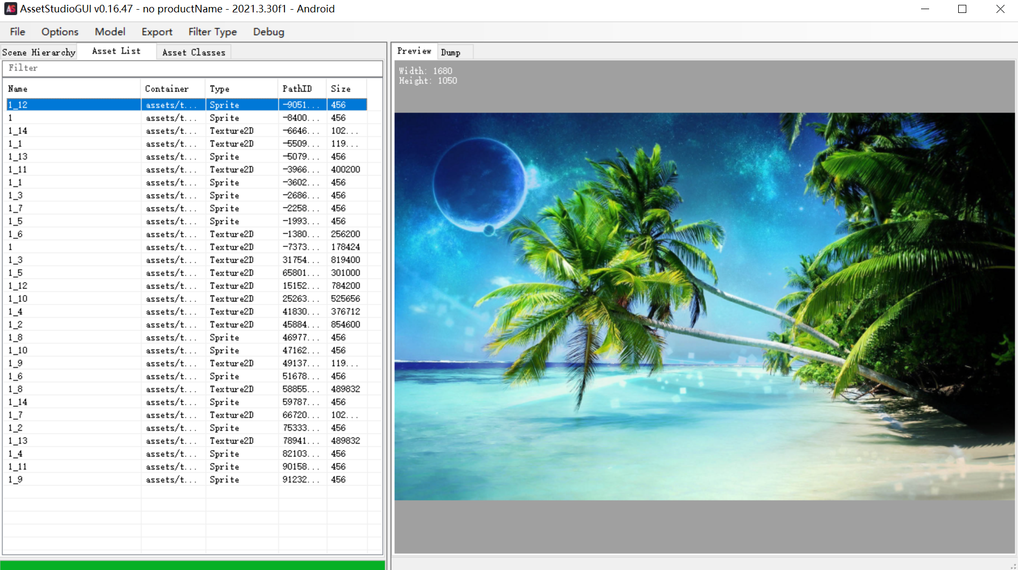Sort assets by the PathID column header
Viewport: 1018px width, 570px height.
coord(303,89)
